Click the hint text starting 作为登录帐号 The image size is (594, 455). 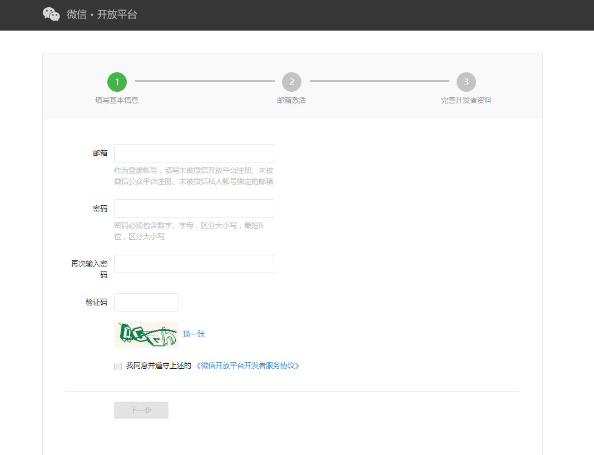coord(194,176)
